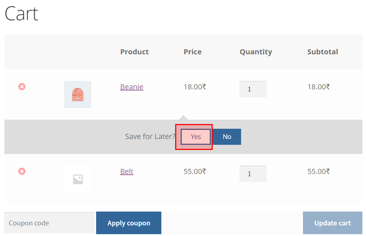Select the Subtotal column header

click(x=323, y=52)
